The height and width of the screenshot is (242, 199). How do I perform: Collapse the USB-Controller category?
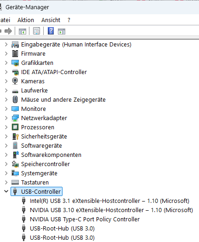[6, 191]
